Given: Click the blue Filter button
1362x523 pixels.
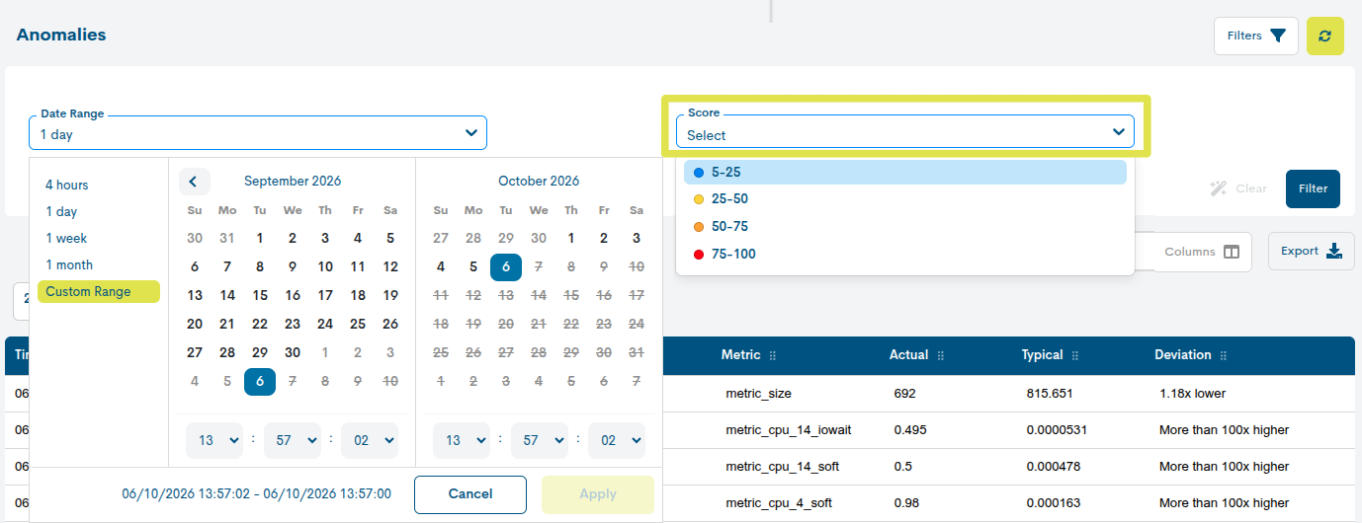Looking at the screenshot, I should coord(1313,188).
